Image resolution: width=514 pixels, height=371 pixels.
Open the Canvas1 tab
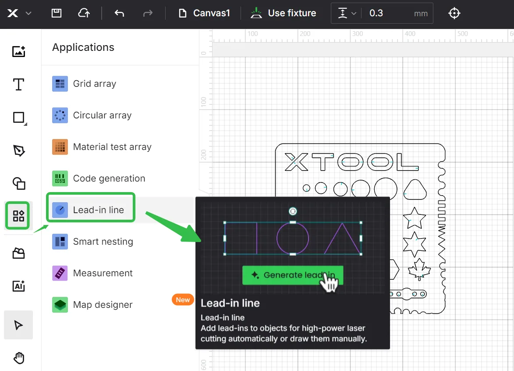(x=204, y=13)
